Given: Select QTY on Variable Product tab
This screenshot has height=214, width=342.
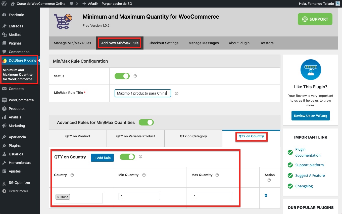Looking at the screenshot, I should 136,138.
